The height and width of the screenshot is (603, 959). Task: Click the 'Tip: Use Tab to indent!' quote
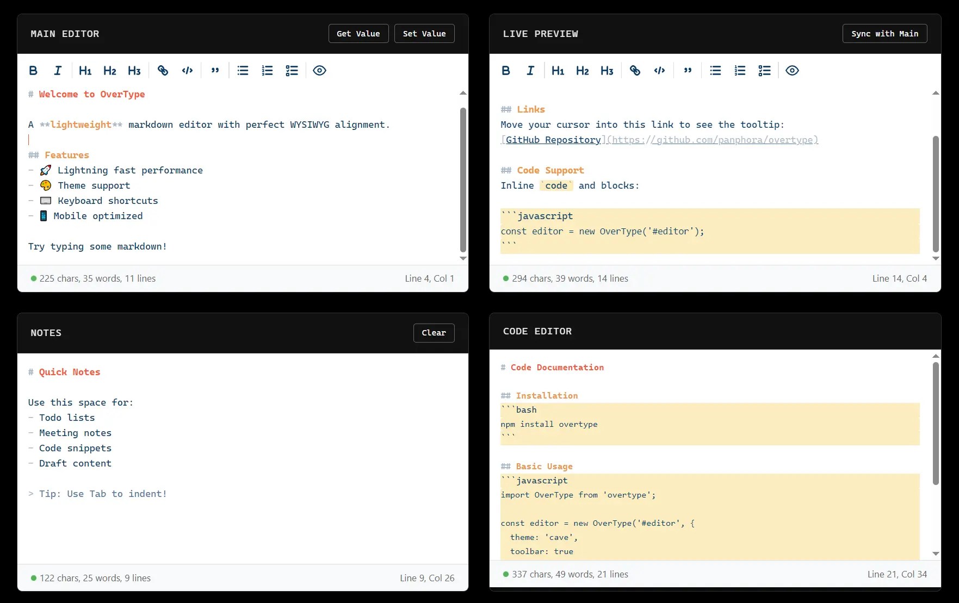[103, 494]
